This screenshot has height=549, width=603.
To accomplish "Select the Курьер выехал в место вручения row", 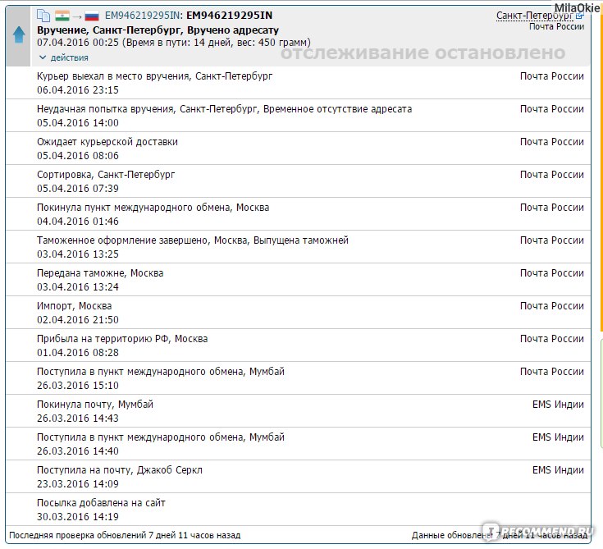I will click(154, 76).
